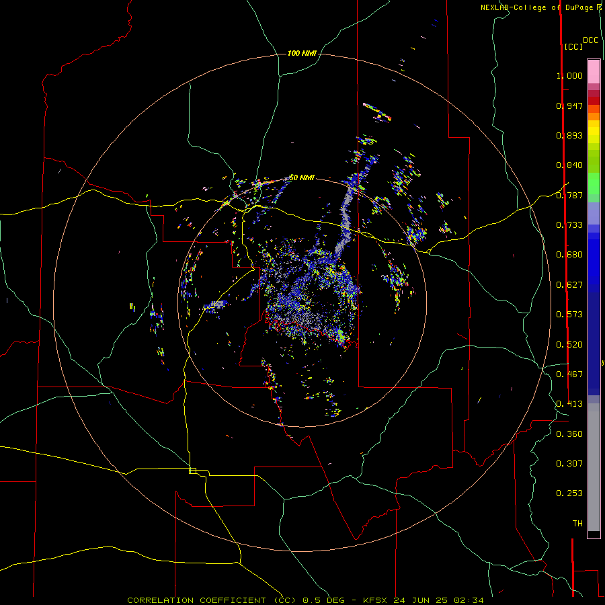
Task: Click the TH threshold label on scale
Action: click(x=577, y=524)
